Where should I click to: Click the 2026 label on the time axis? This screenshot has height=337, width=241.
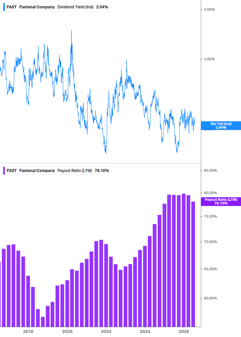(184, 331)
